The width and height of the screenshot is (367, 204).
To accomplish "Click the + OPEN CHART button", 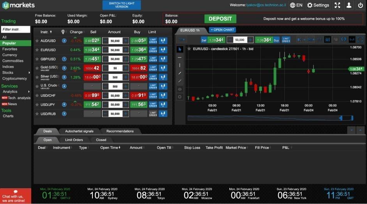I will click(x=222, y=30).
